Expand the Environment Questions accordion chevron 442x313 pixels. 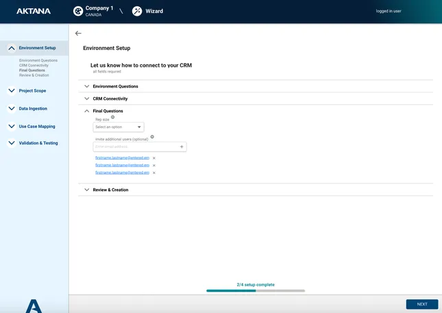(87, 86)
